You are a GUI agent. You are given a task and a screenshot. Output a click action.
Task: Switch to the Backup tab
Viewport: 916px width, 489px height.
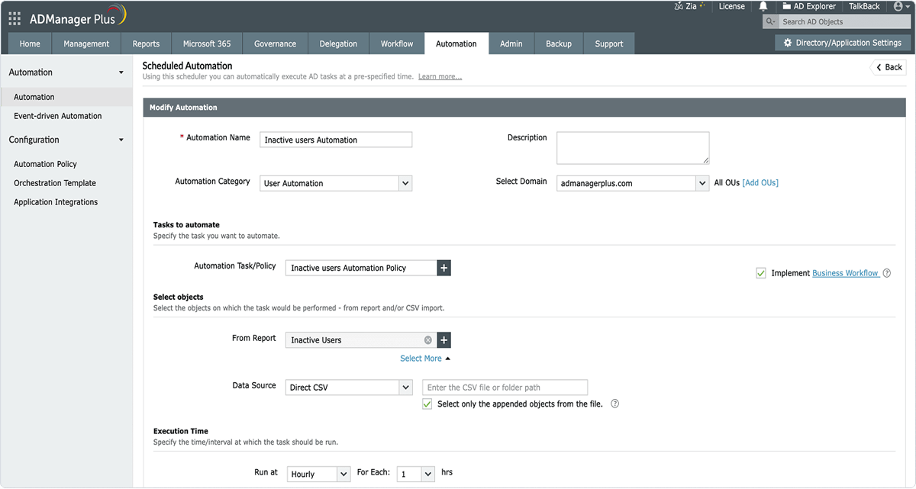[x=559, y=43]
